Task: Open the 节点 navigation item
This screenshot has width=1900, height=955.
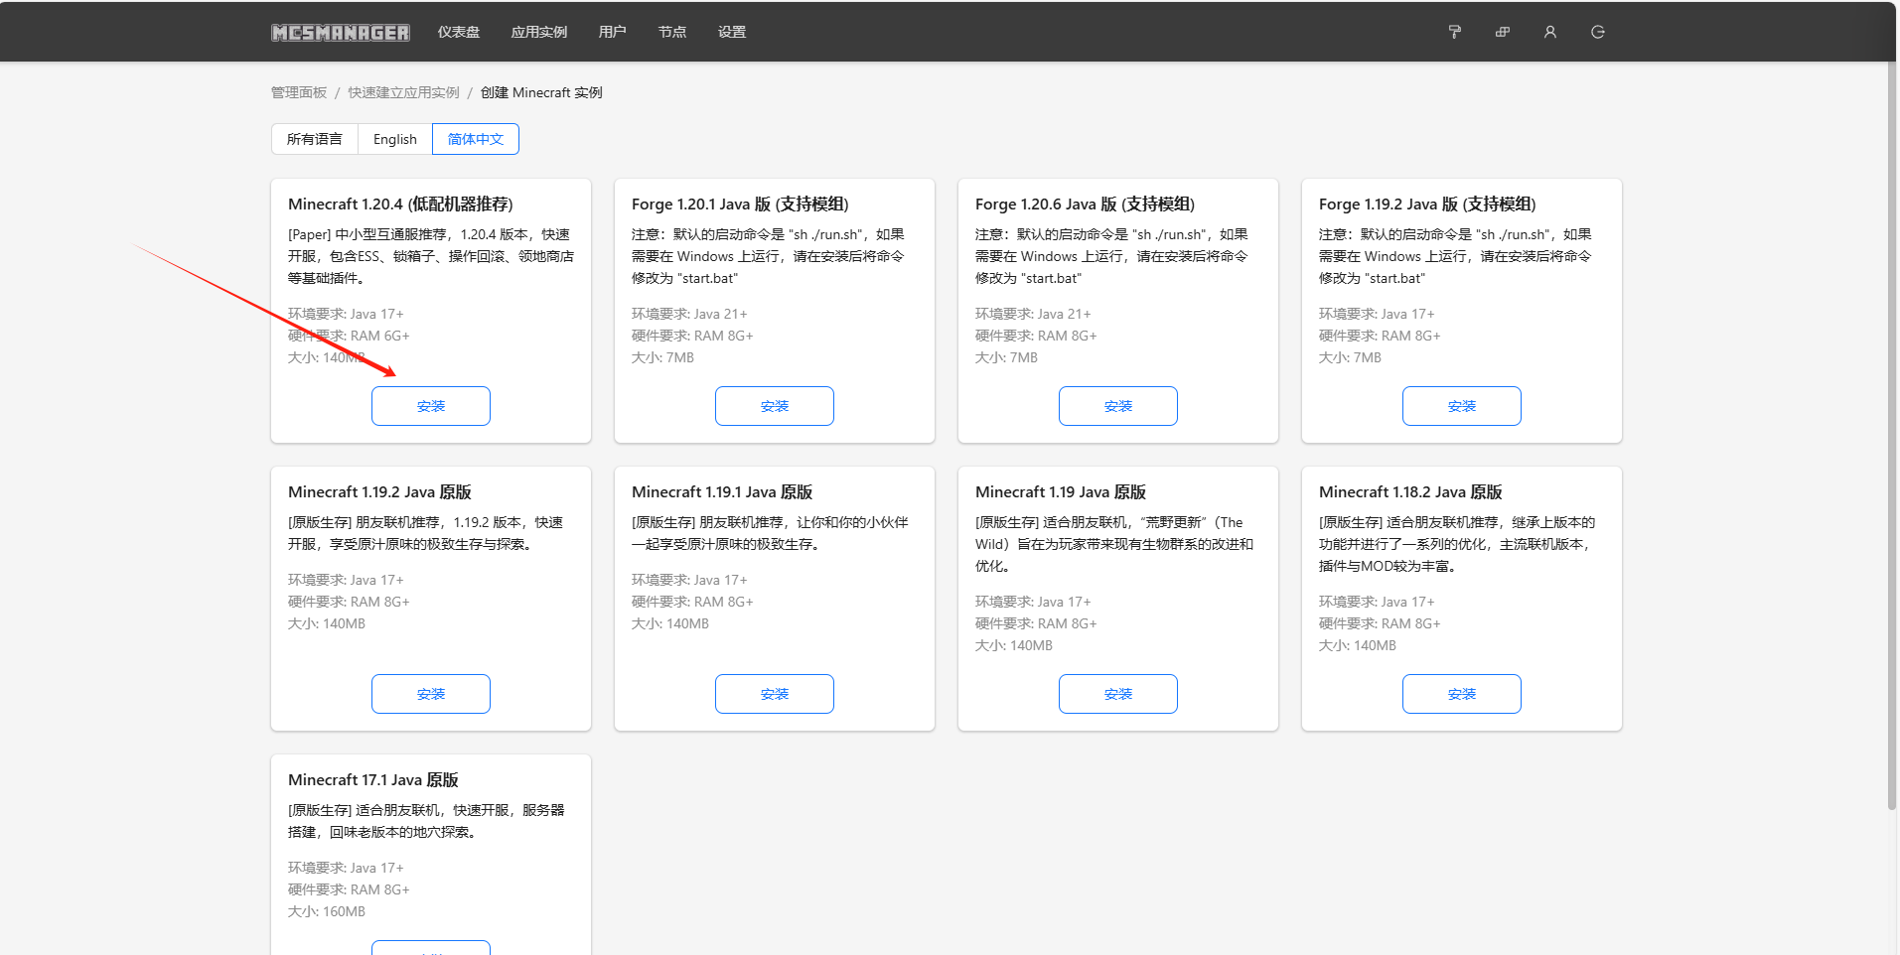Action: [x=672, y=32]
